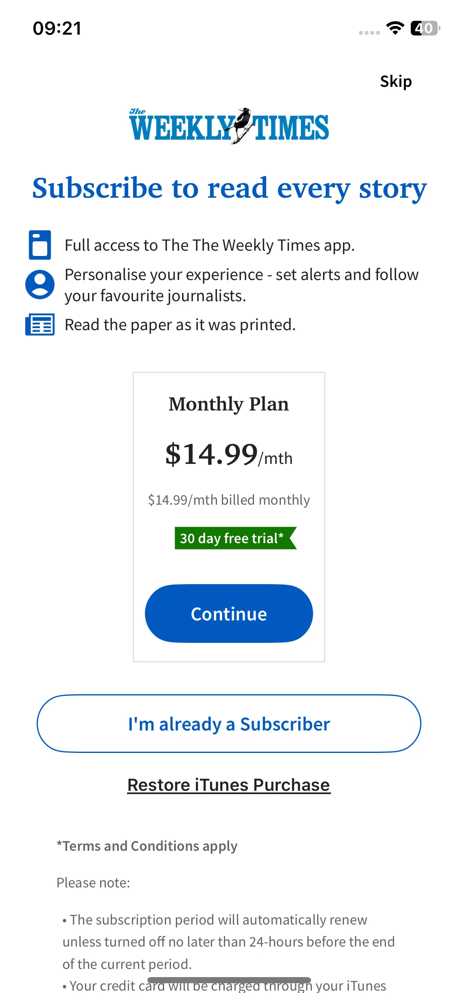Select I'm already a Subscriber
The height and width of the screenshot is (993, 458).
point(229,724)
